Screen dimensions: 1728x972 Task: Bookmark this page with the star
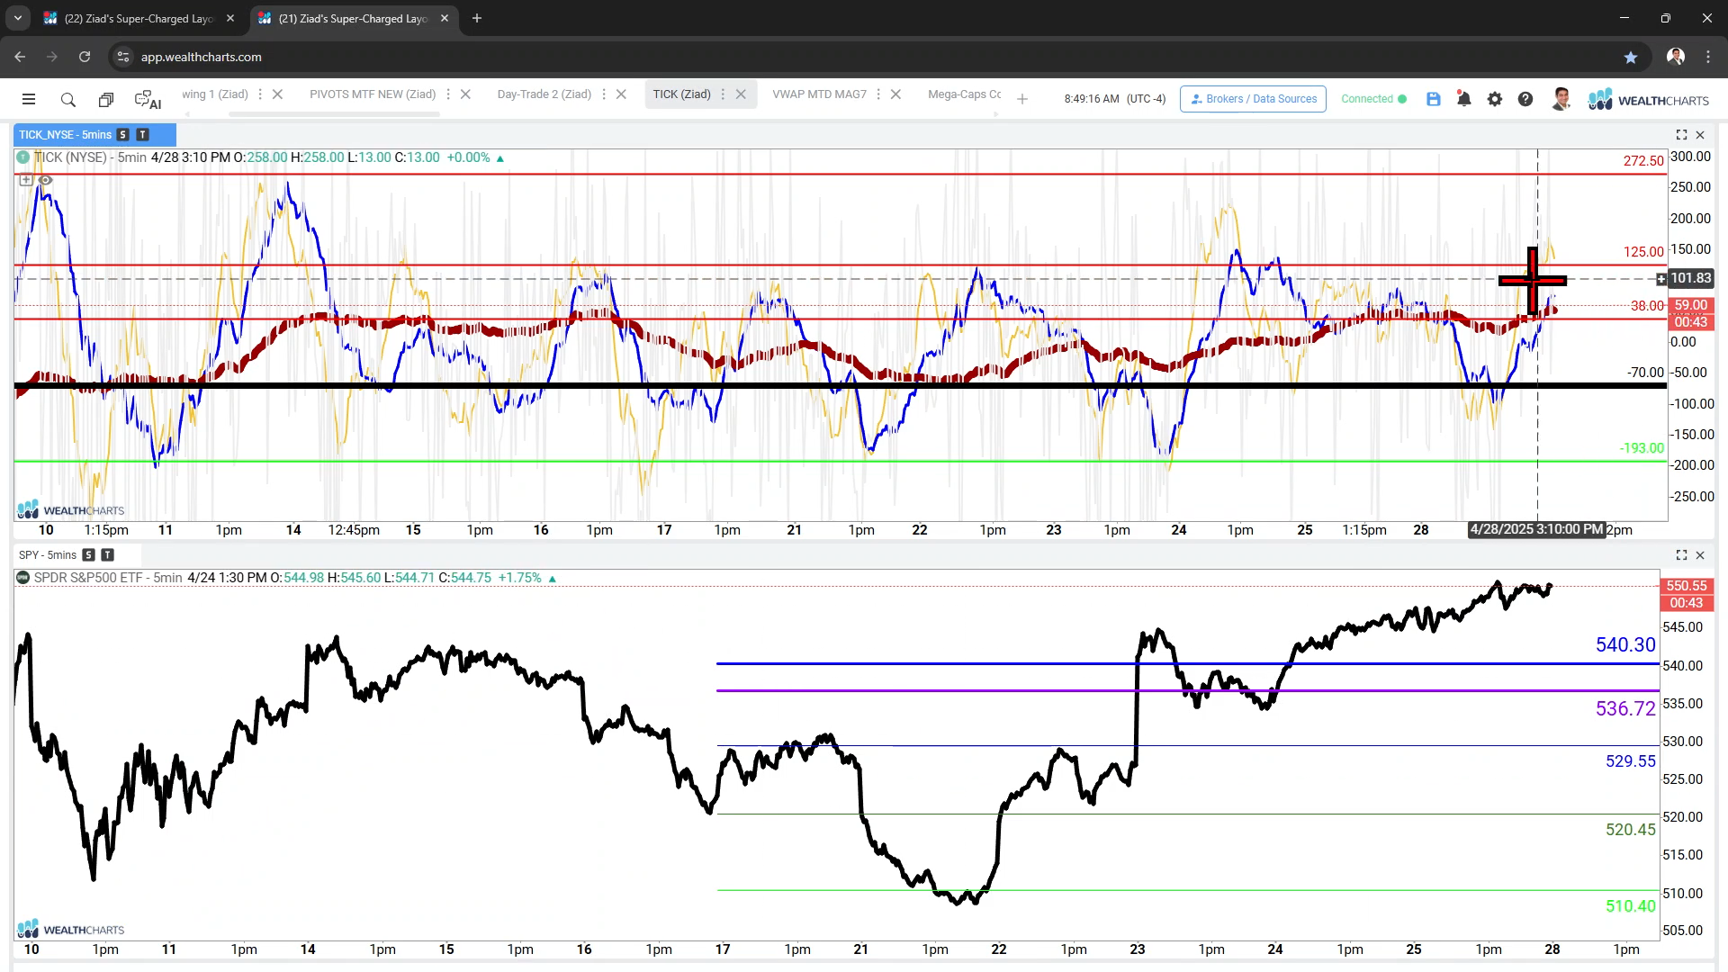[x=1631, y=57]
